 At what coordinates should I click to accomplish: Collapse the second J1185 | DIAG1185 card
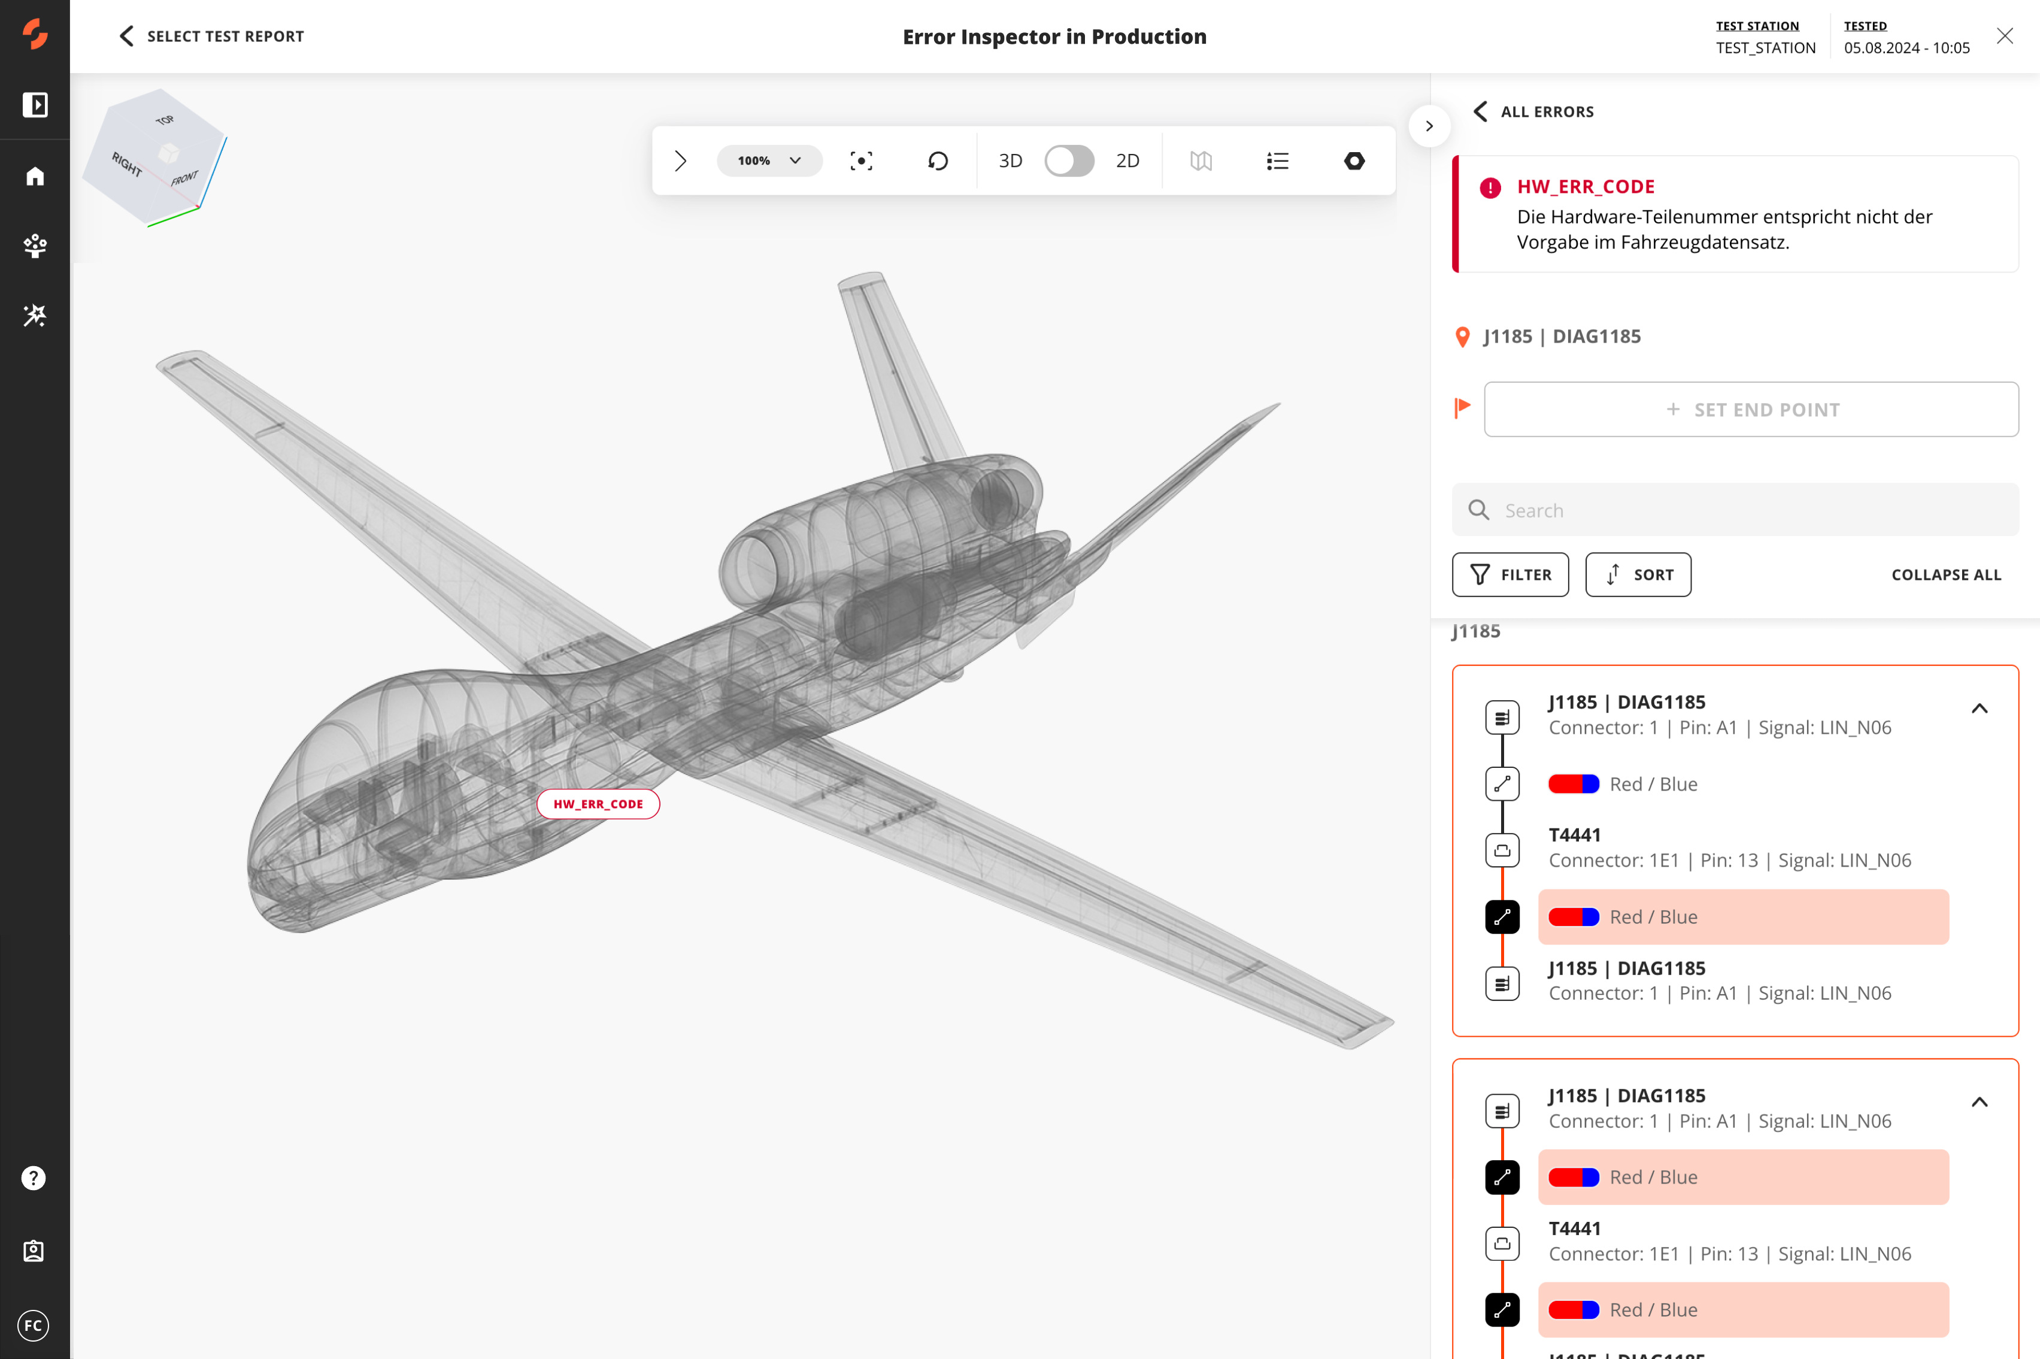1978,1103
